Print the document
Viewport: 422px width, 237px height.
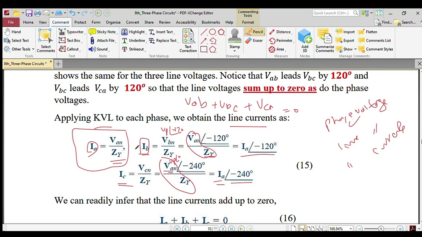pos(38,13)
